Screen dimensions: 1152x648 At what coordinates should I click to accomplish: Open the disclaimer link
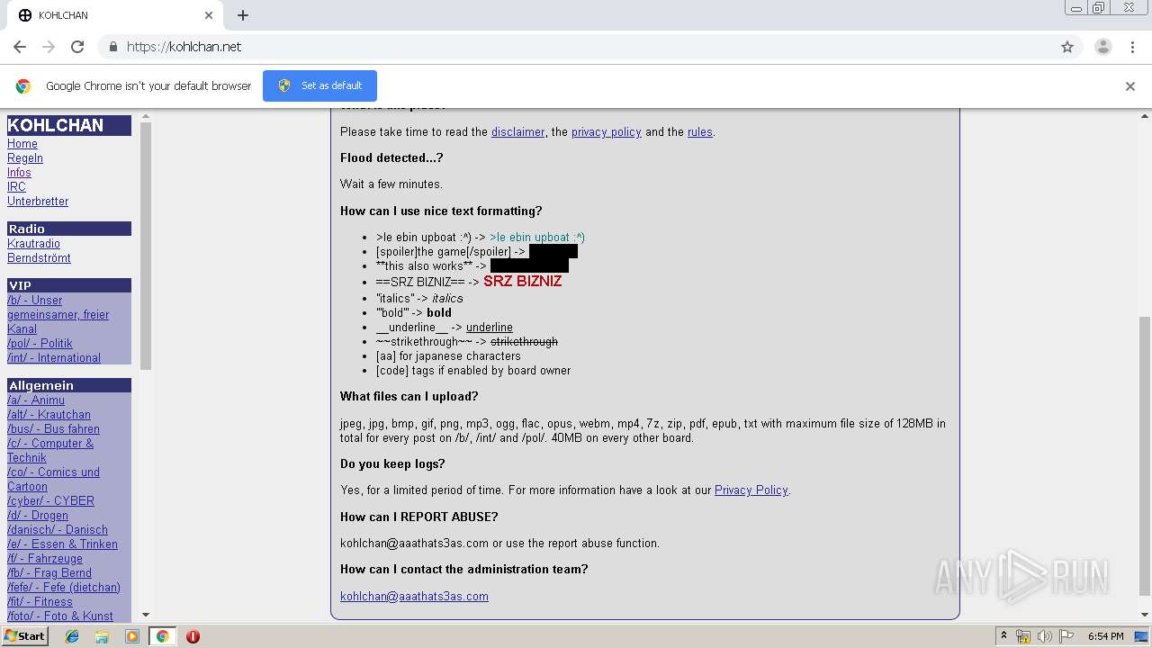coord(517,131)
